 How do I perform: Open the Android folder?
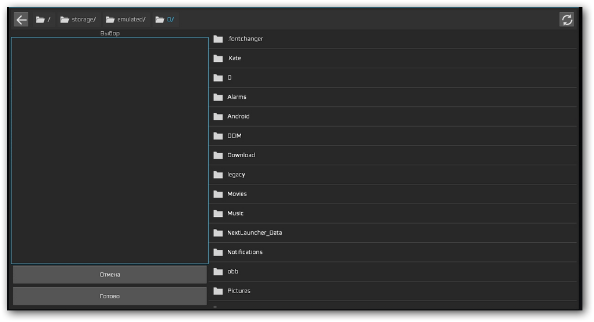click(238, 117)
